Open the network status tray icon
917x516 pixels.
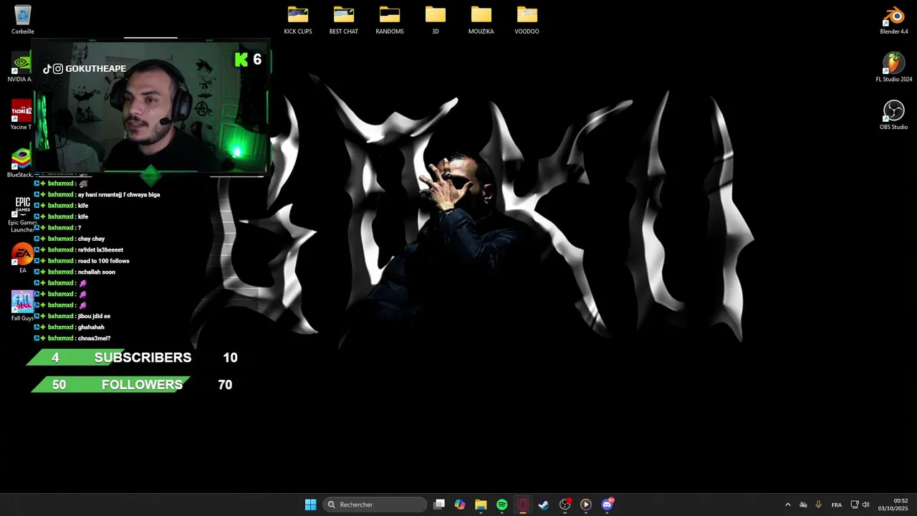(855, 505)
